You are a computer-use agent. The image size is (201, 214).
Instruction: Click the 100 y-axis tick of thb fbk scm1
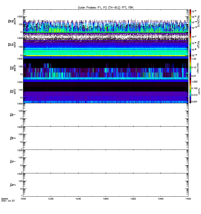pyautogui.click(x=21, y=90)
